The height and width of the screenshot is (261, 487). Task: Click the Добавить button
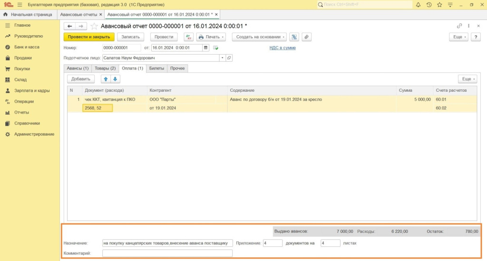80,79
